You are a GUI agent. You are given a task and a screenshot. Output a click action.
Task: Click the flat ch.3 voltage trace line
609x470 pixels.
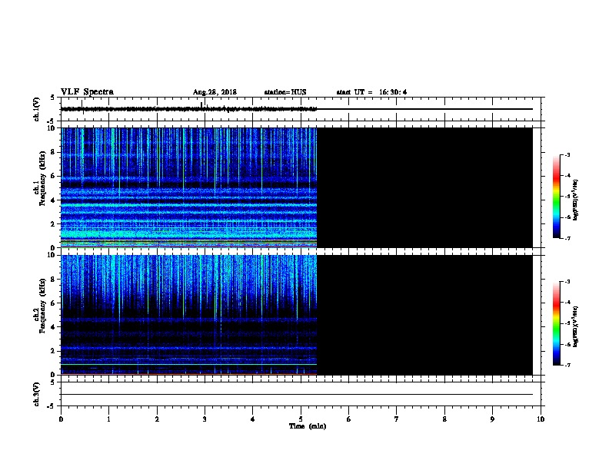(297, 395)
